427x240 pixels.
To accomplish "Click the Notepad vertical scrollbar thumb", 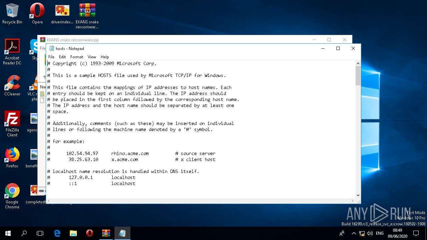I will coord(358,76).
